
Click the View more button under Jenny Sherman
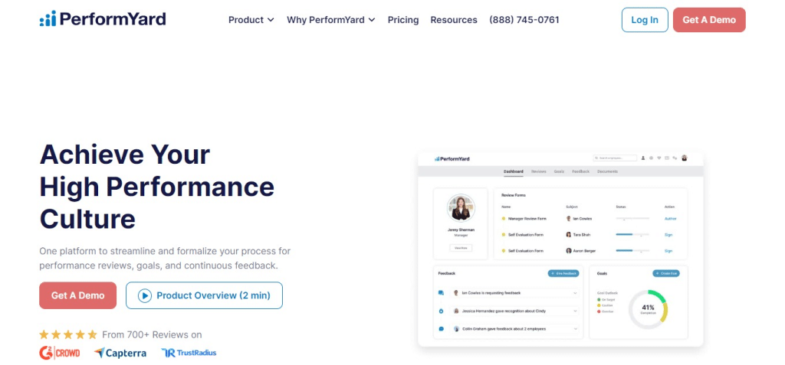[461, 248]
